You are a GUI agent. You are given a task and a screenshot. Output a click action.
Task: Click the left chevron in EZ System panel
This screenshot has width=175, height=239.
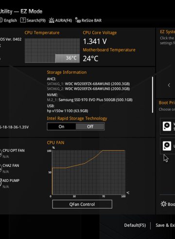point(169,85)
